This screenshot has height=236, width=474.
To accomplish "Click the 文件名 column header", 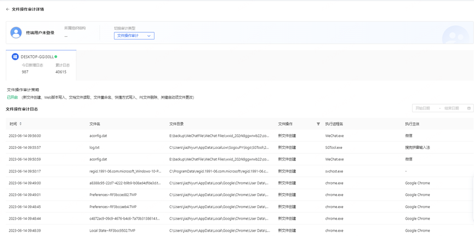I will (x=95, y=124).
